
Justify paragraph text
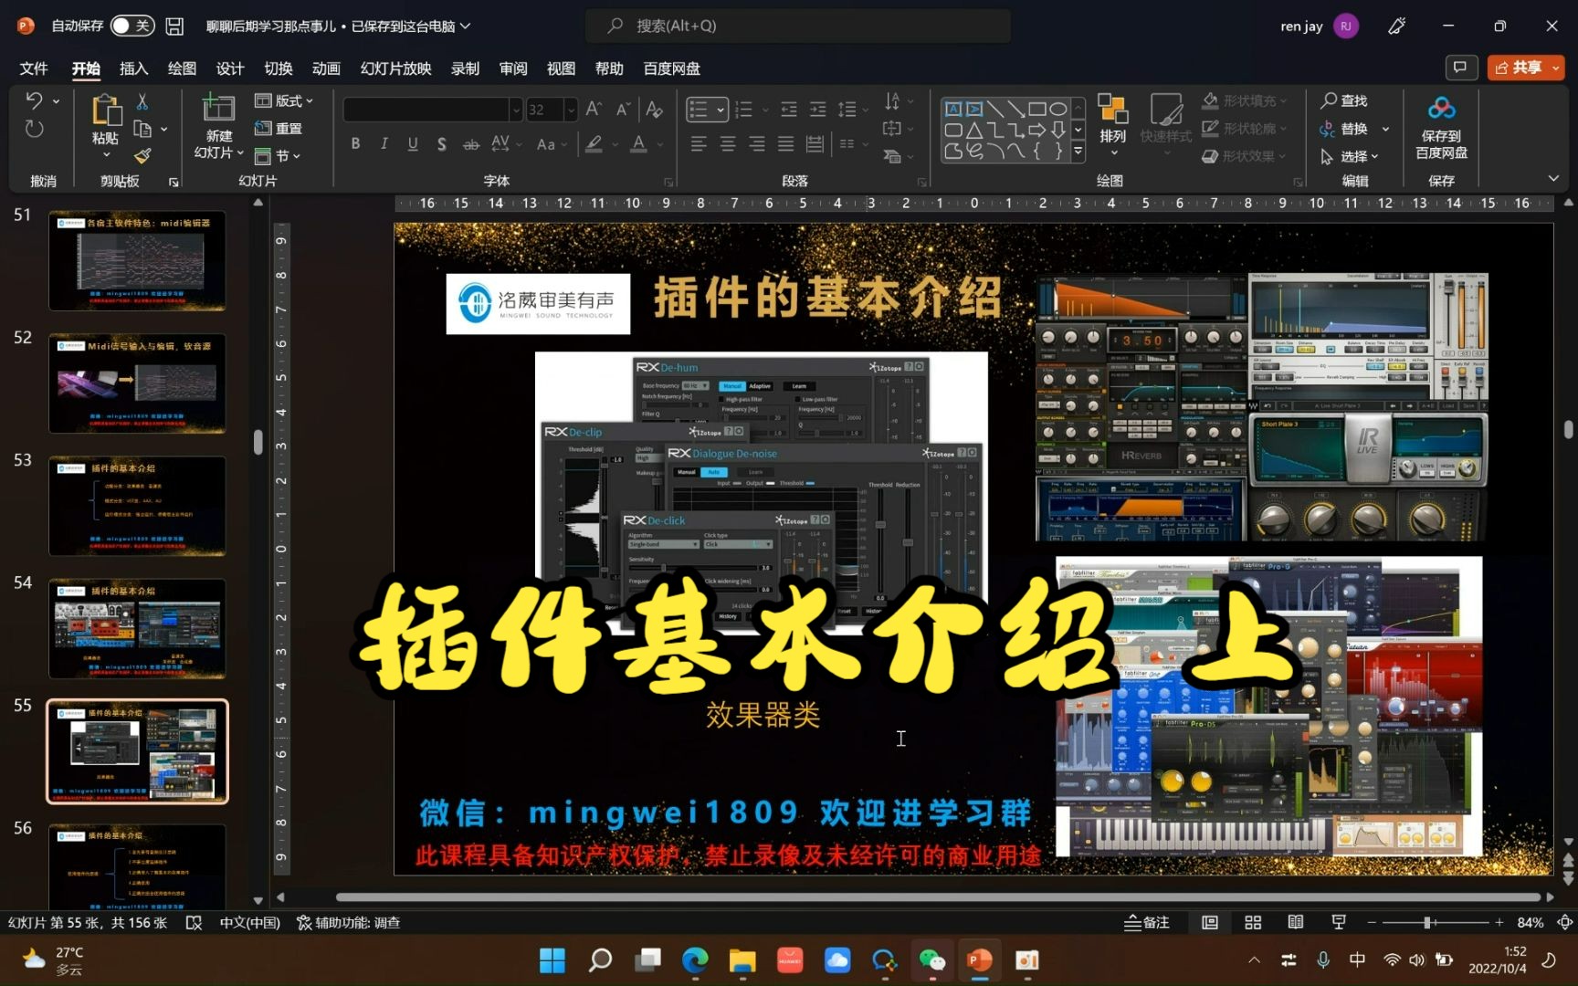pos(786,143)
